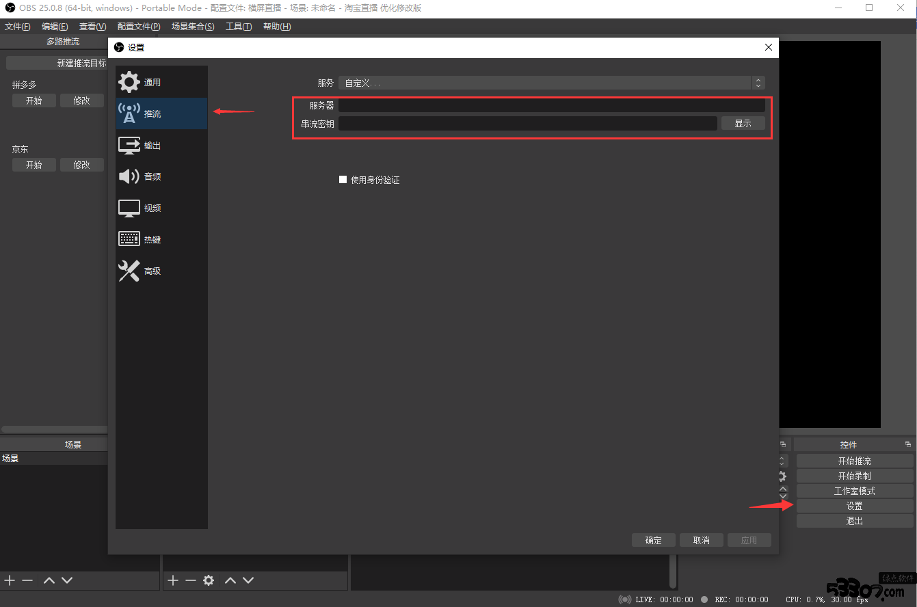The image size is (917, 607).
Task: Select the 场景 row in scenes list
Action: tap(54, 458)
